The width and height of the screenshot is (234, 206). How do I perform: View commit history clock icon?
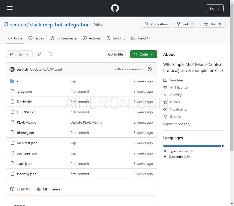pos(150,69)
